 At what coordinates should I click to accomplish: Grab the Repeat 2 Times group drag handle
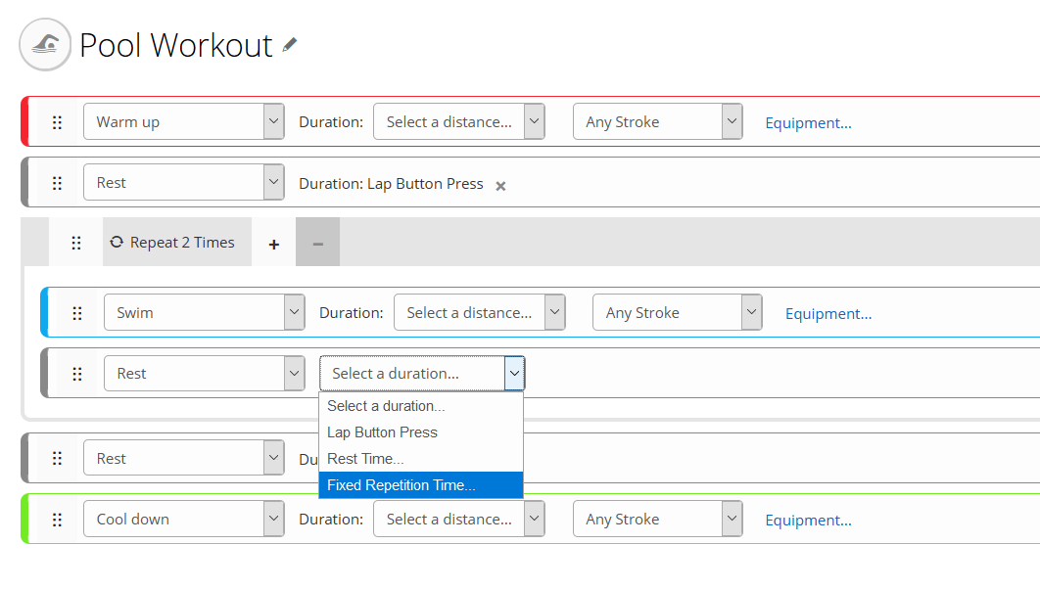pyautogui.click(x=76, y=243)
